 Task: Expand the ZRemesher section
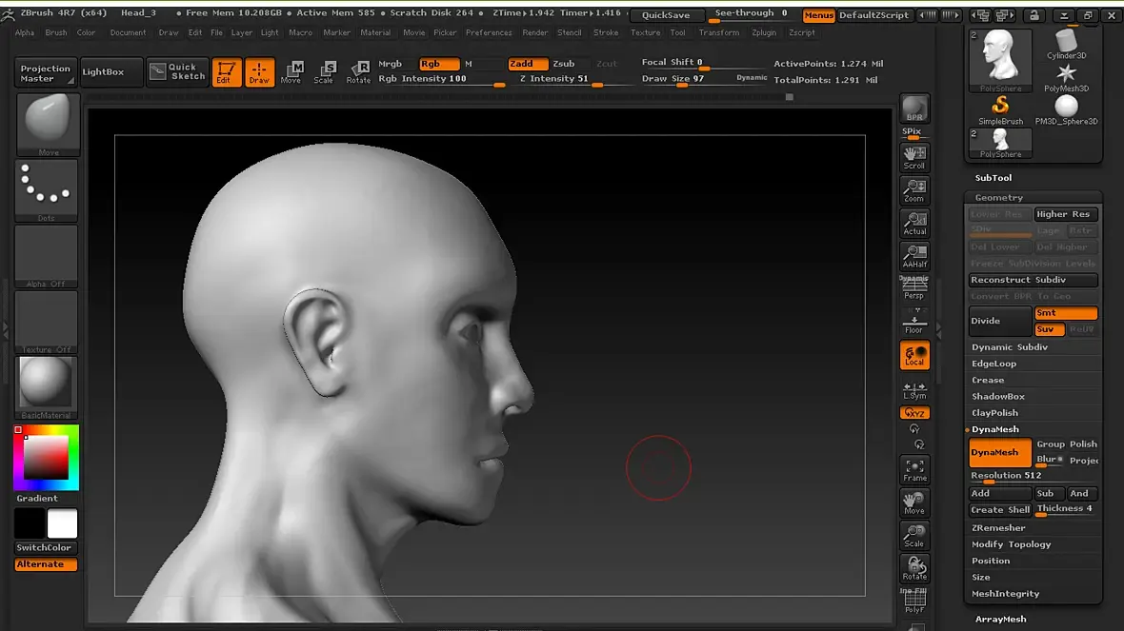click(x=998, y=527)
